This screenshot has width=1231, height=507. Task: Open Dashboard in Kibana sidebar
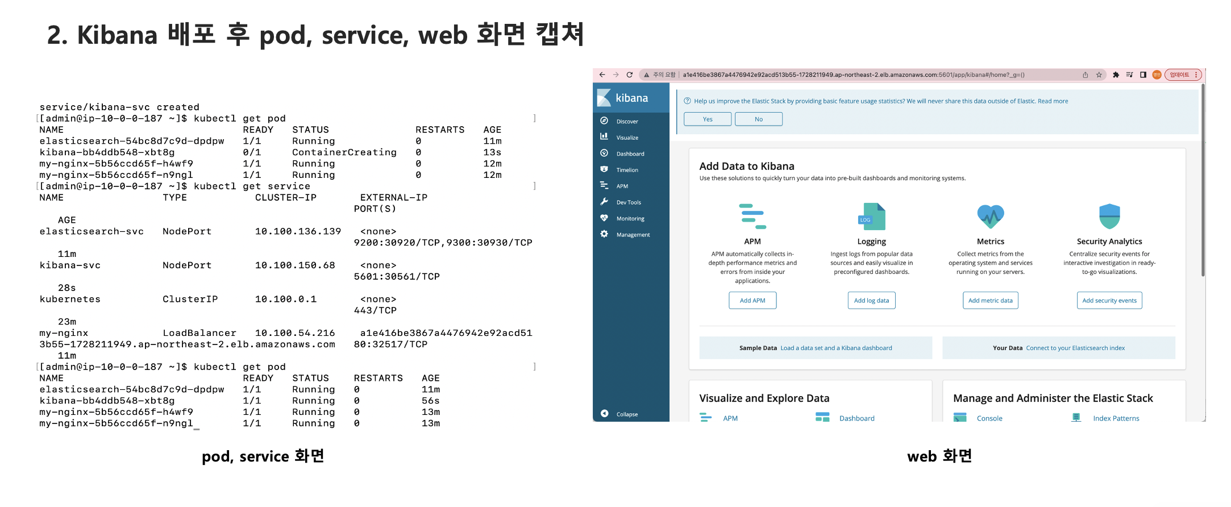(x=630, y=154)
